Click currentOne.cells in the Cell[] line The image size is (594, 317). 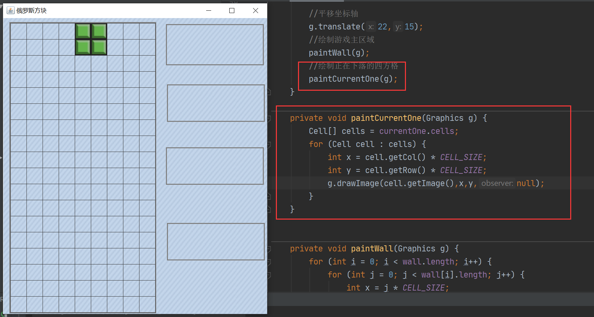coord(417,131)
